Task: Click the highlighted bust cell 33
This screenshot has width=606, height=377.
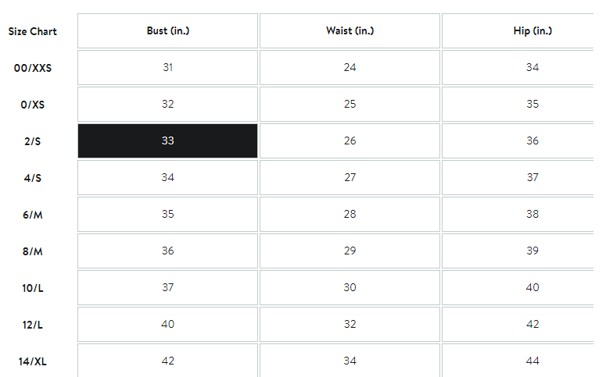Action: point(167,141)
